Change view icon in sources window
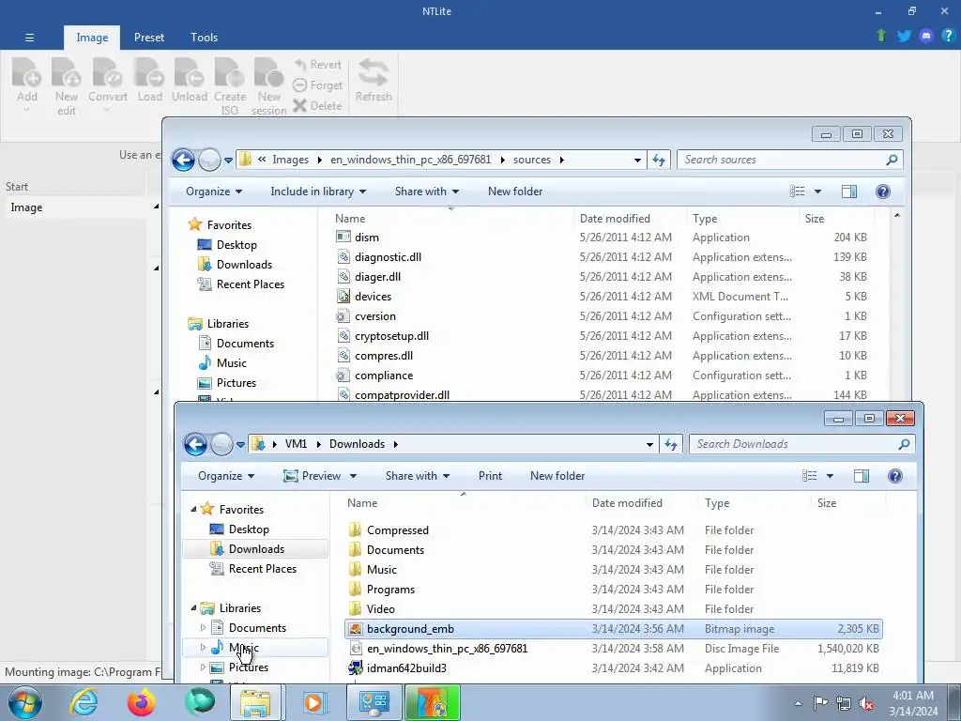961x721 pixels. [x=798, y=192]
